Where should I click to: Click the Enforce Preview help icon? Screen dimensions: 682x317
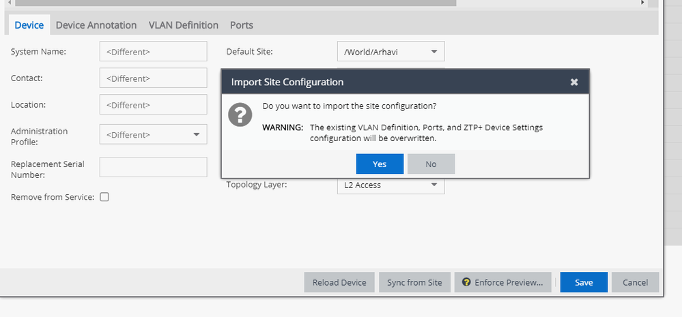(467, 282)
